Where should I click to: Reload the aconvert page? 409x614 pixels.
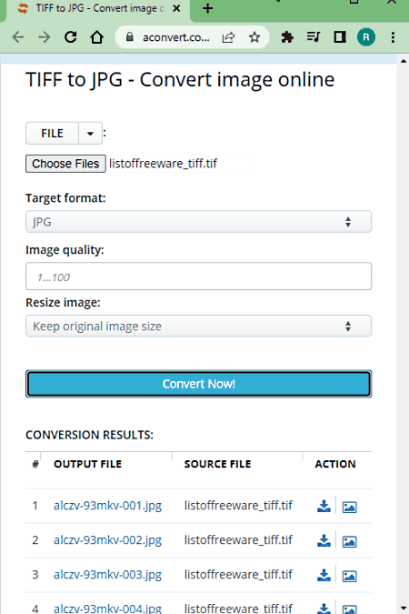[71, 37]
